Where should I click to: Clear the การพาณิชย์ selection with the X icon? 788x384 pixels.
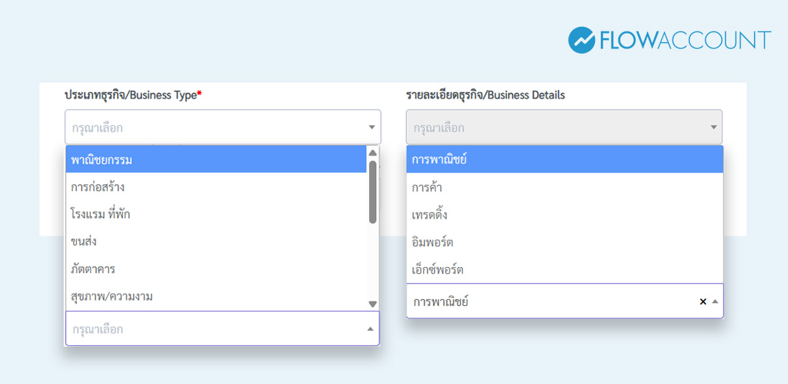tap(703, 301)
